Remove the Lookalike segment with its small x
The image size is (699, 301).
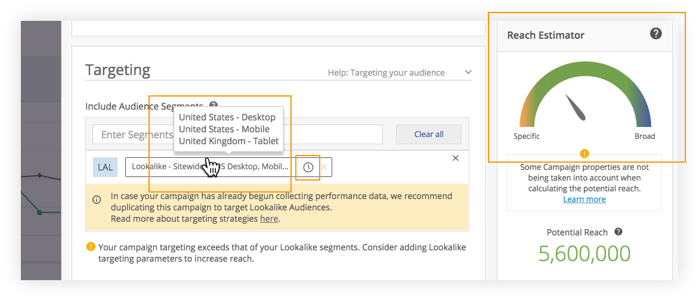coord(324,167)
